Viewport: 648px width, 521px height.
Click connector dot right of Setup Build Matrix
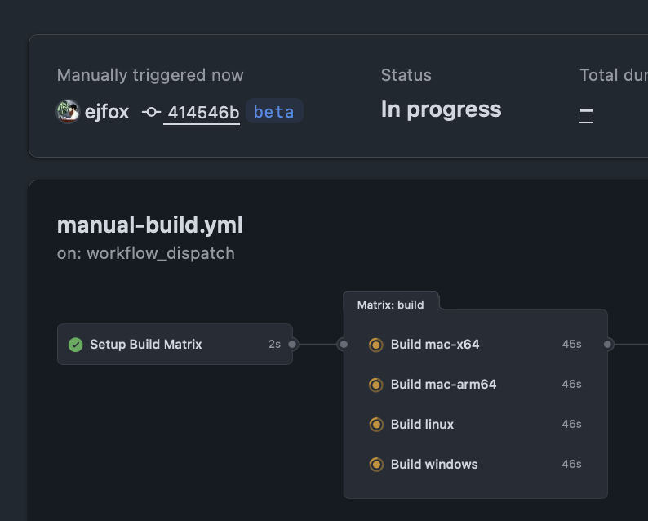(x=292, y=345)
